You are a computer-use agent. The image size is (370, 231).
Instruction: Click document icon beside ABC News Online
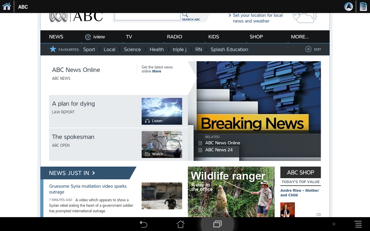coord(200,143)
